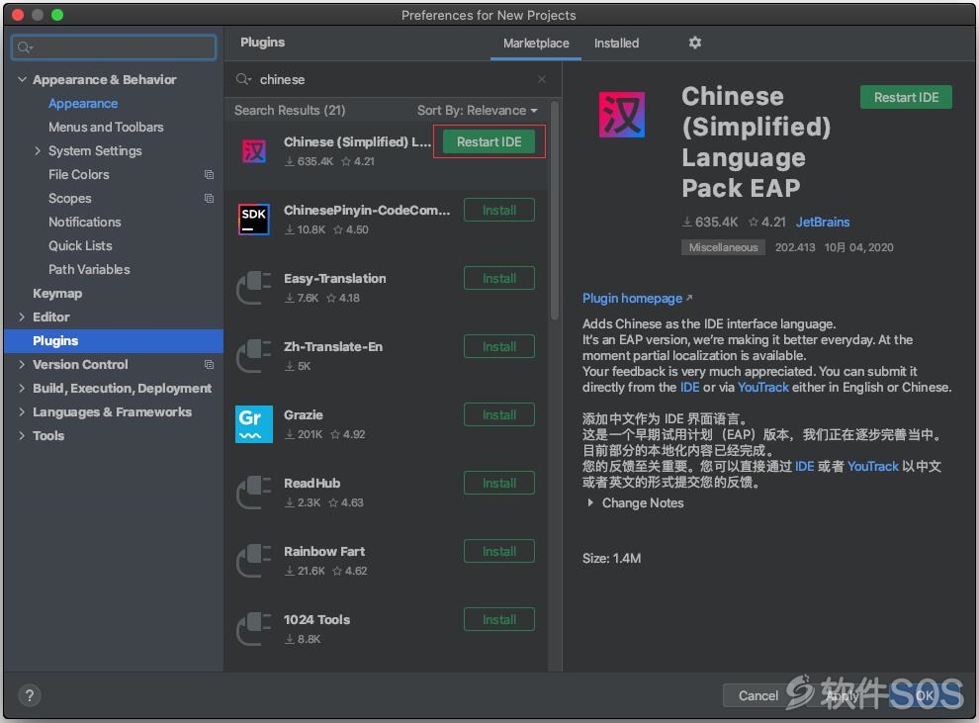Expand the Change Notes section
Screen dimensions: 979x723
[590, 502]
